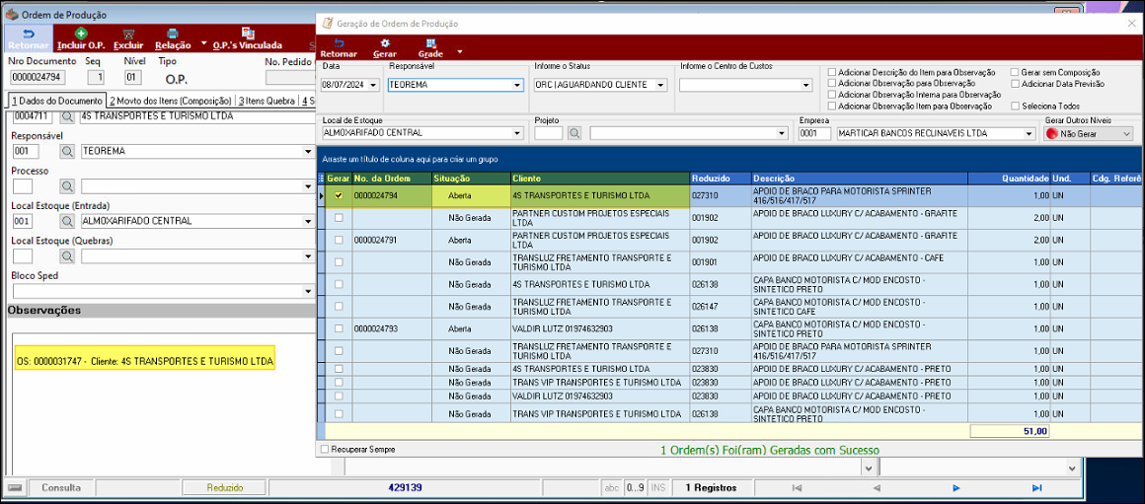Image resolution: width=1145 pixels, height=504 pixels.
Task: Click the Projeto search magnifier icon
Action: 574,133
